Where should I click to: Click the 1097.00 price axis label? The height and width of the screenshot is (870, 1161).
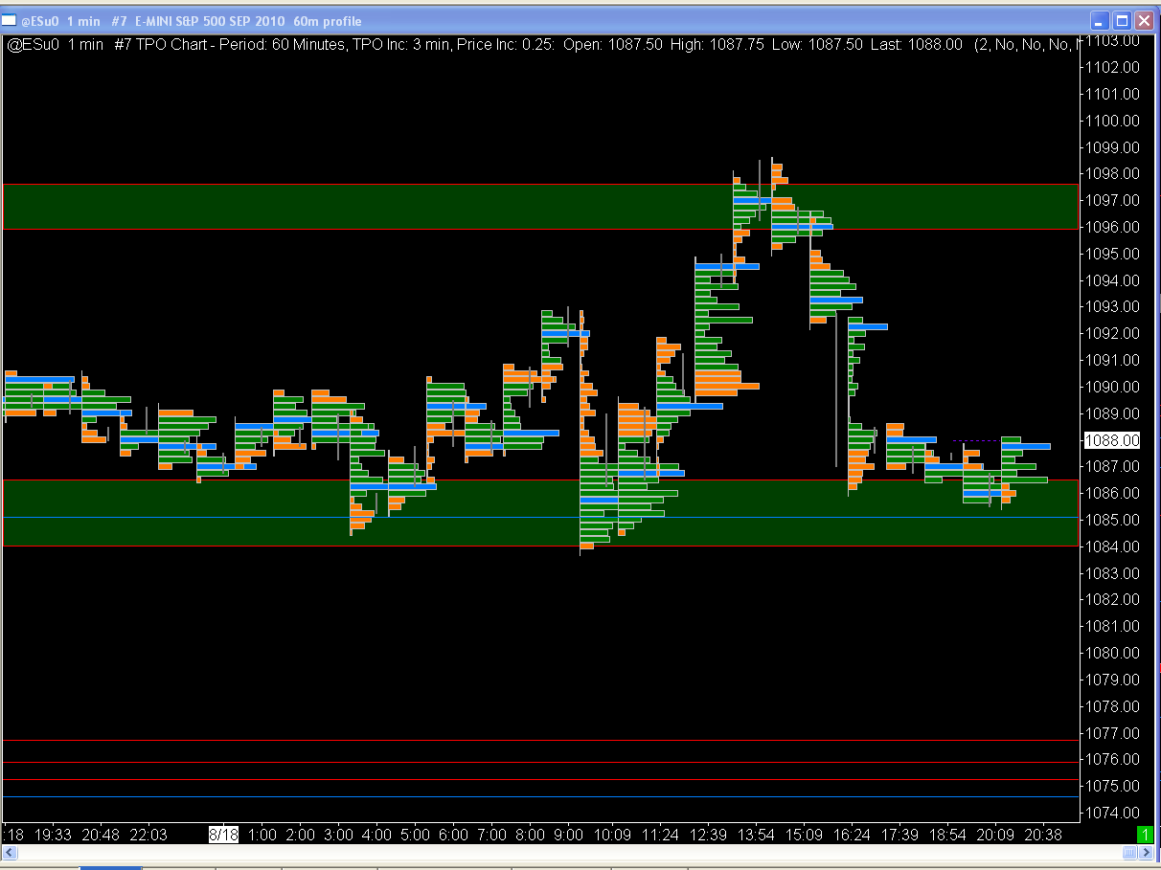pos(1113,200)
